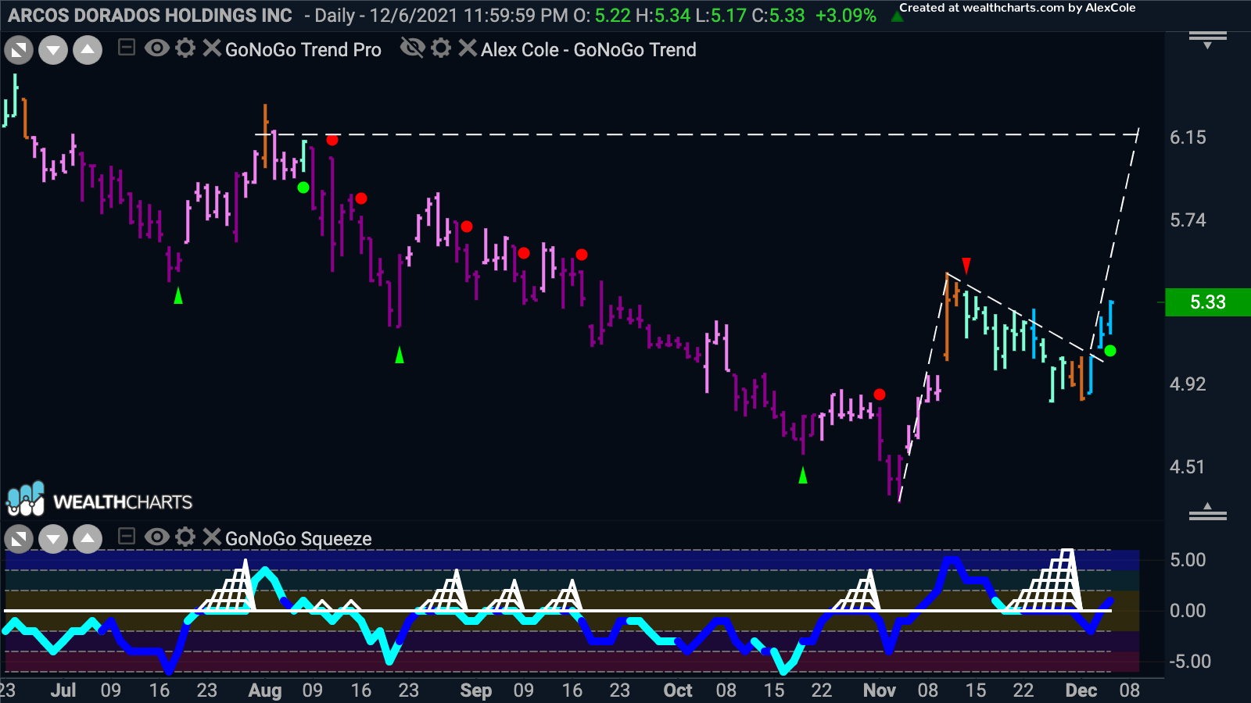Open Alex Cole GoNoGo Trend settings
Screen dimensions: 1251x703
[441, 48]
